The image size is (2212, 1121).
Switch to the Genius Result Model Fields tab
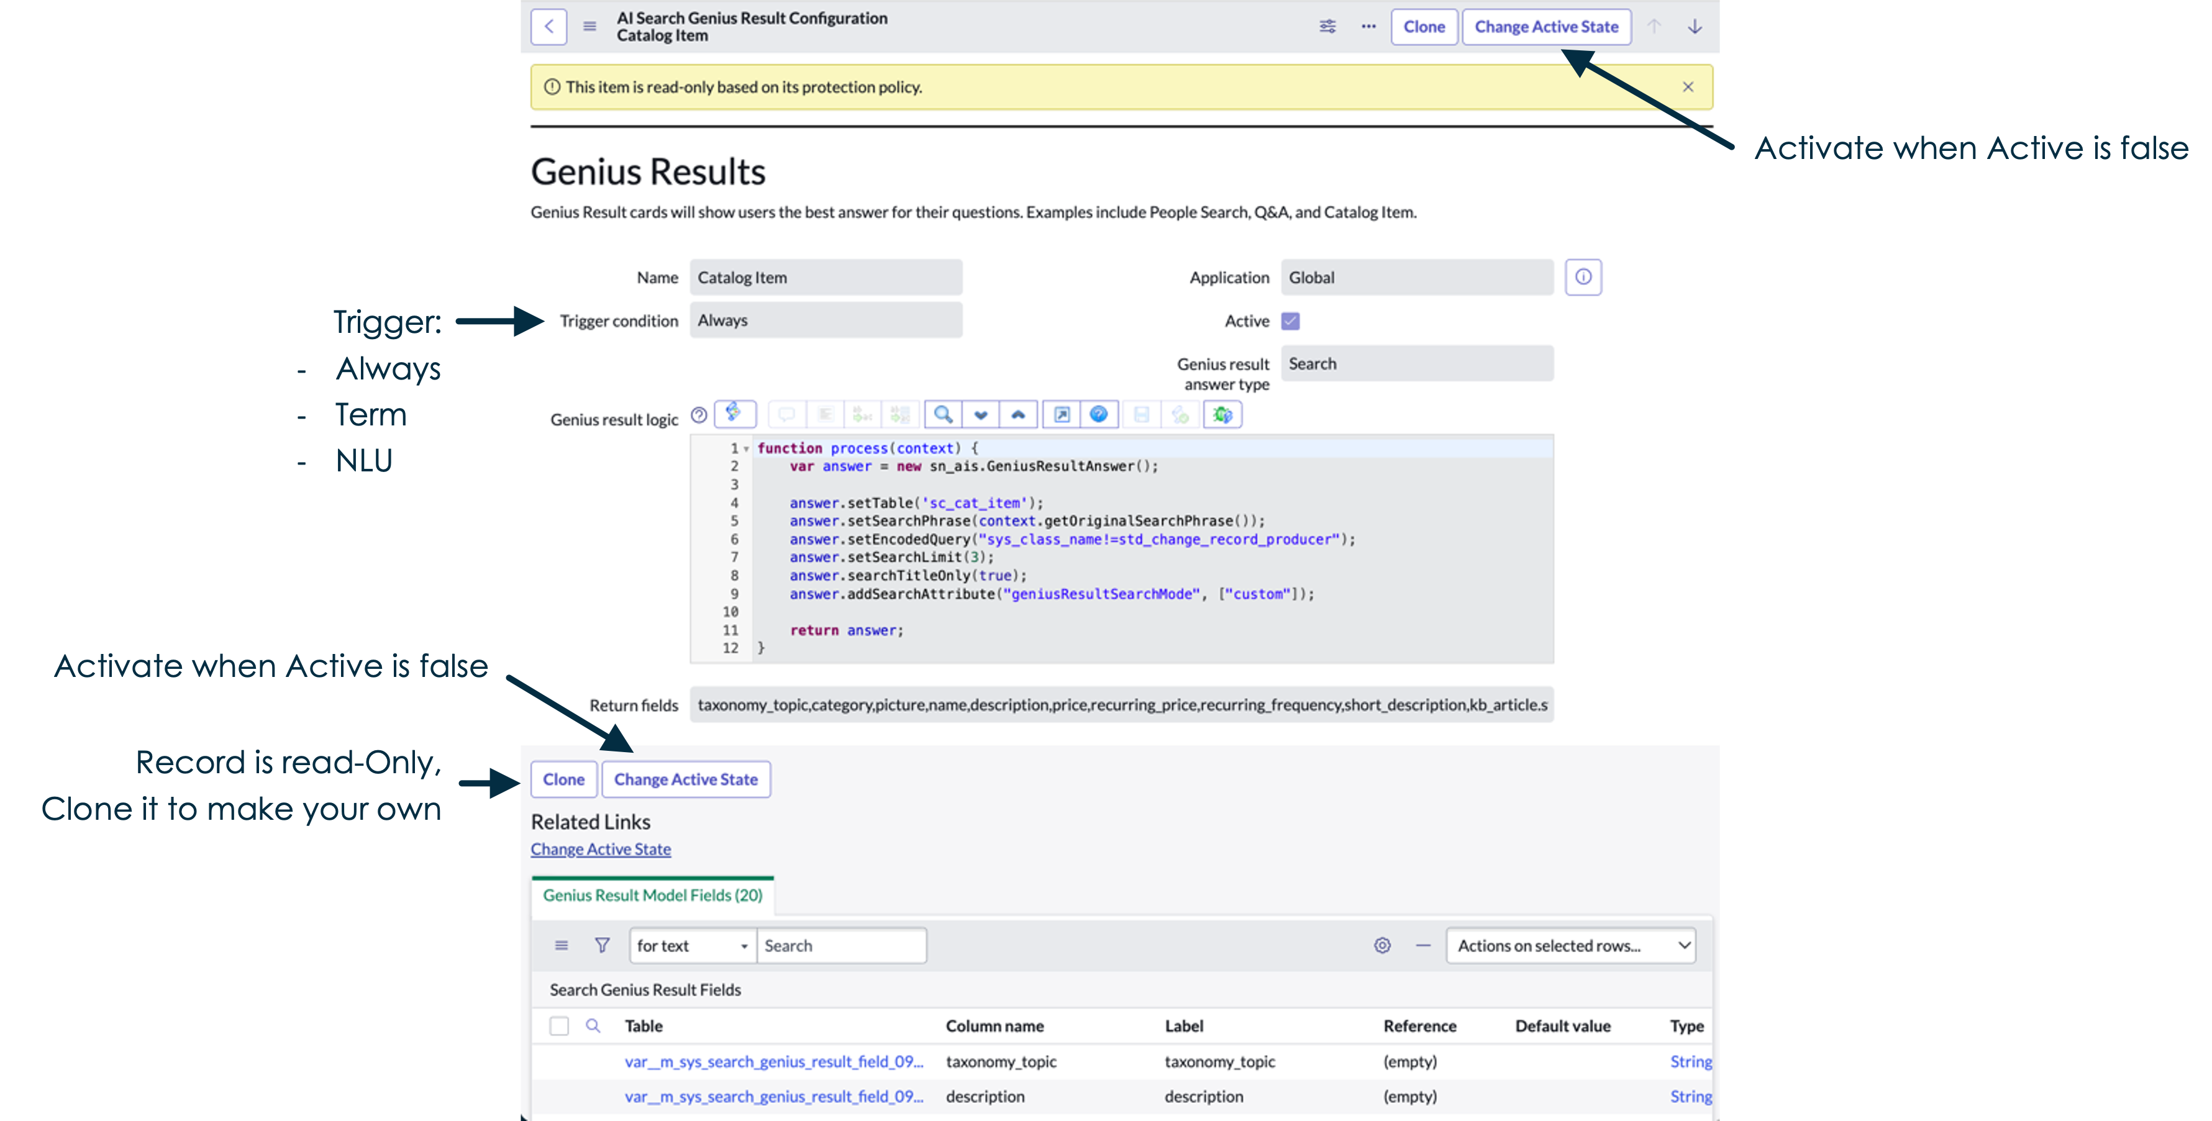(x=653, y=896)
